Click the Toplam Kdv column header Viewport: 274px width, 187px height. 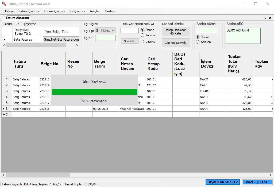click(263, 64)
